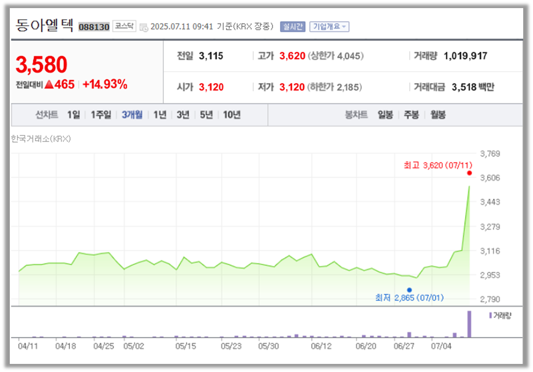Image resolution: width=533 pixels, height=372 pixels.
Task: Click the red up-arrow change indicator
Action: click(x=49, y=85)
